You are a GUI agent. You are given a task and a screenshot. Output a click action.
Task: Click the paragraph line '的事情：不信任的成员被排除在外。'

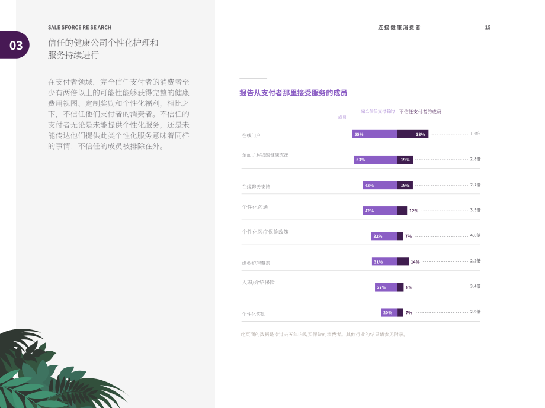click(106, 146)
